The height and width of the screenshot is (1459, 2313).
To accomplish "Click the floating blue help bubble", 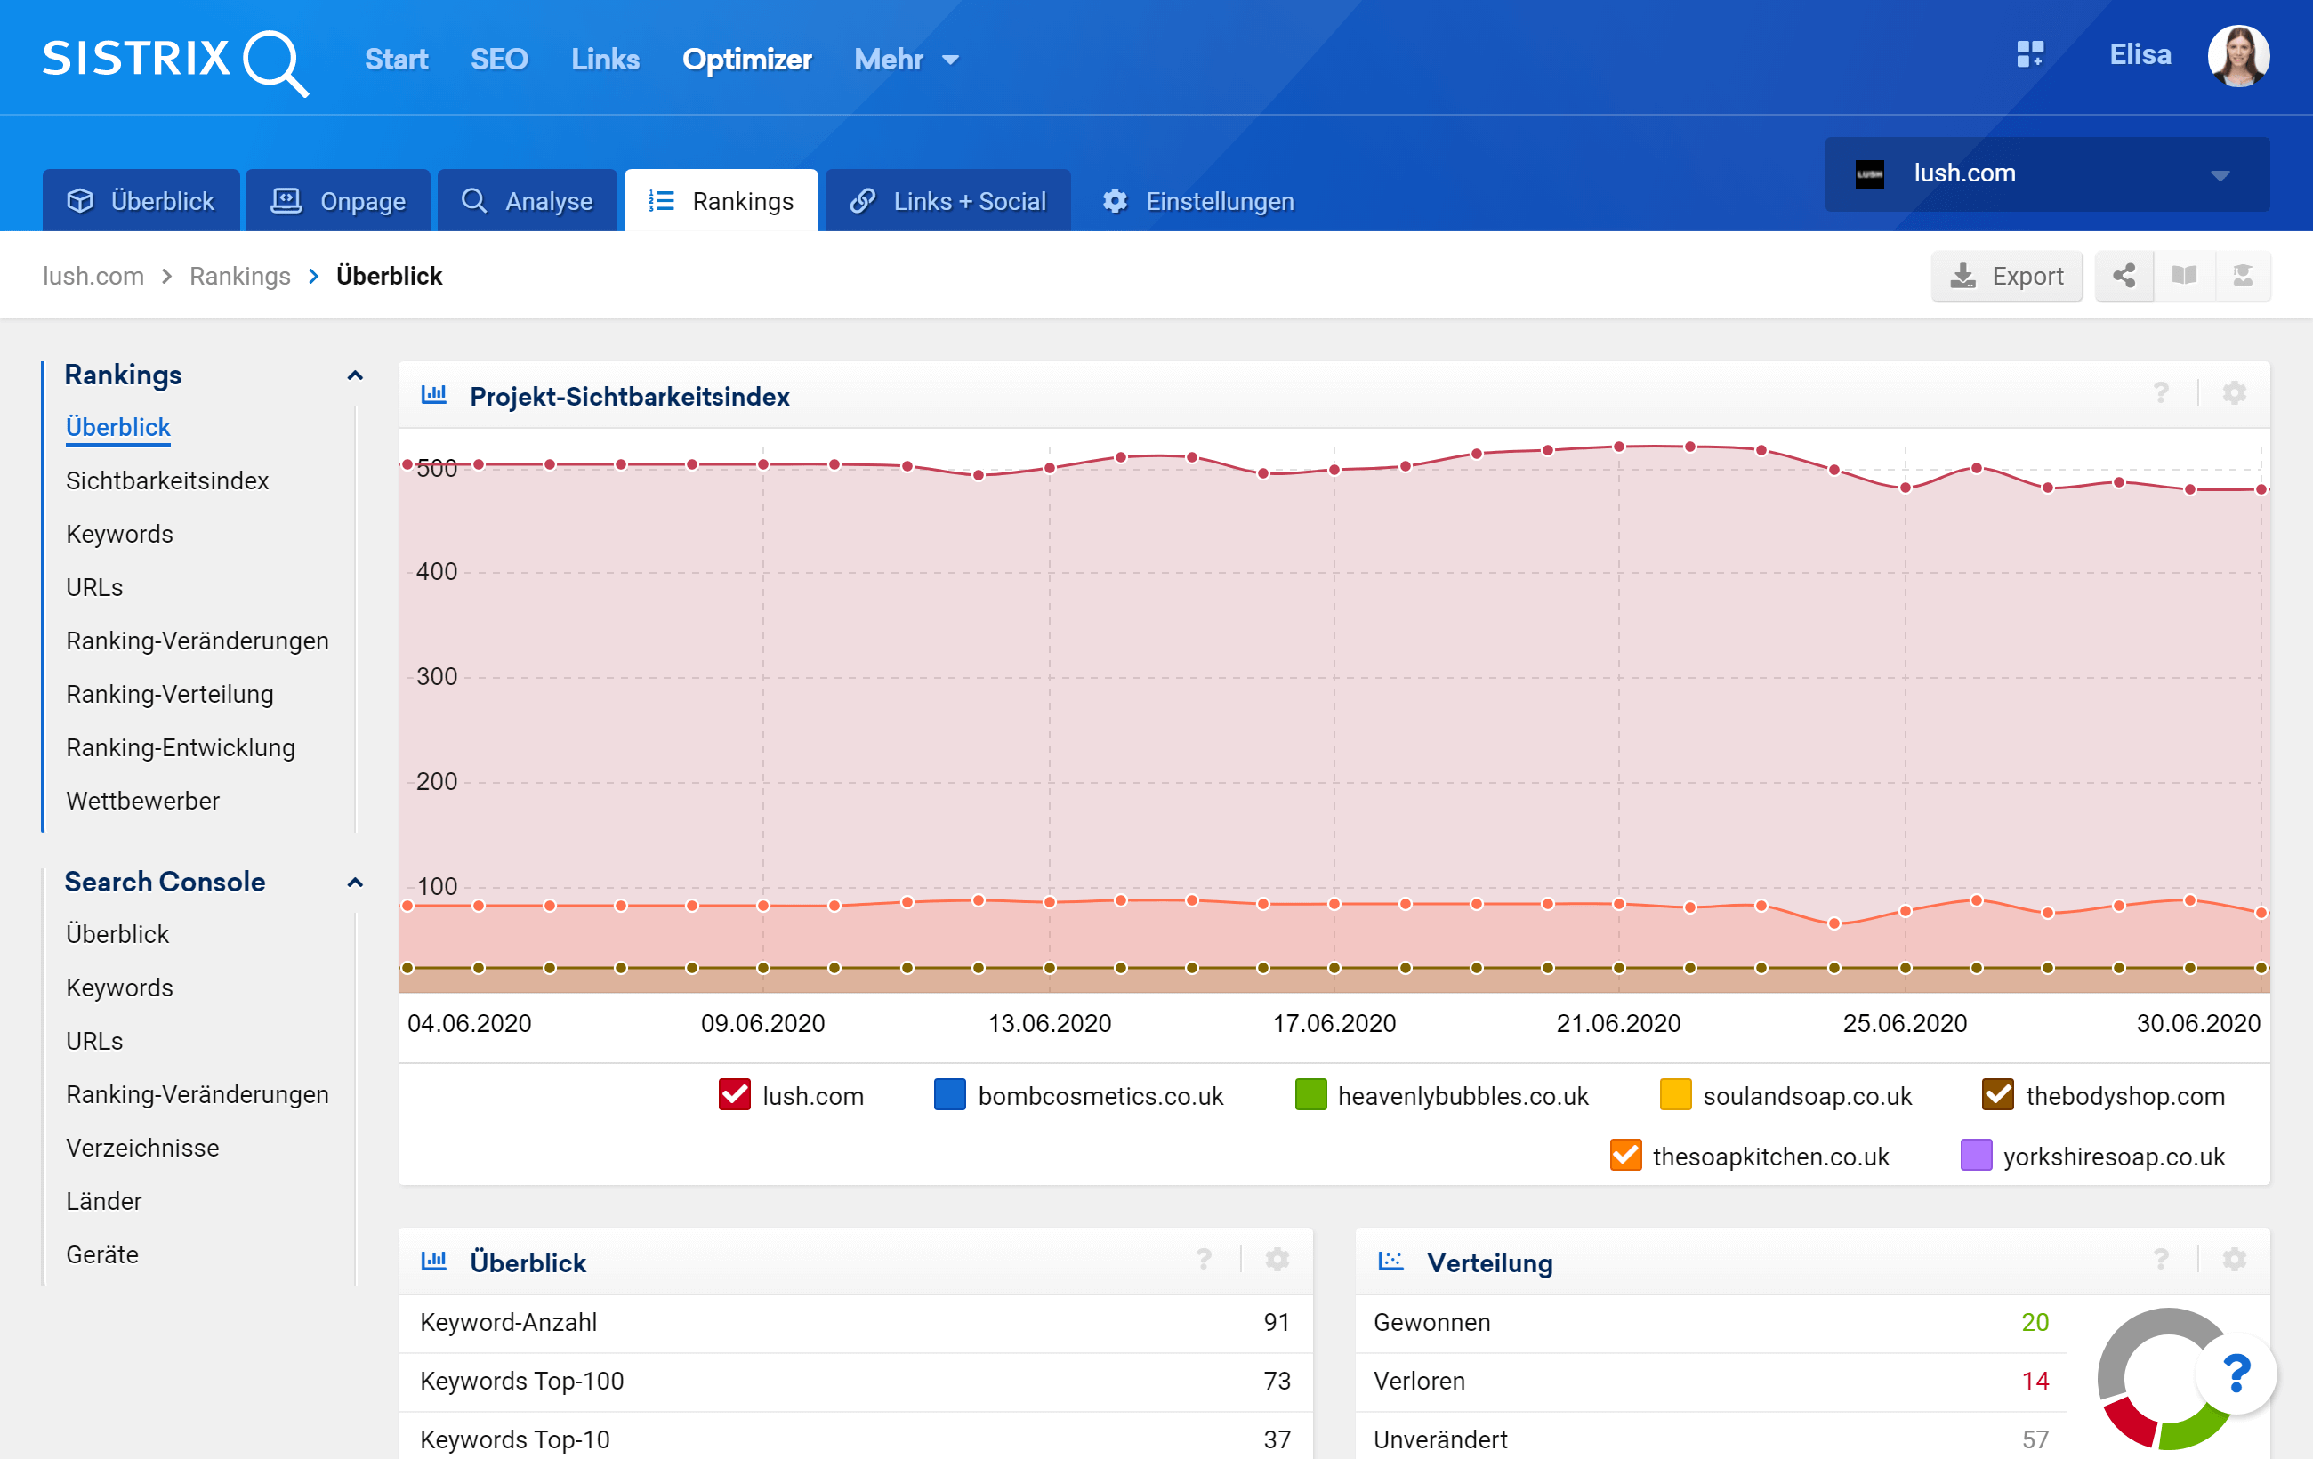I will [2236, 1374].
